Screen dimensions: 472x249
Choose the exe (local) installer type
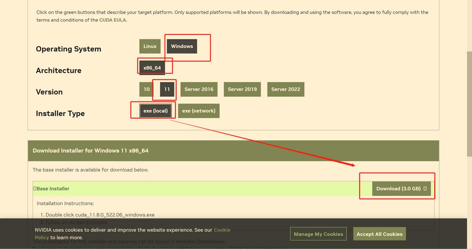click(155, 111)
